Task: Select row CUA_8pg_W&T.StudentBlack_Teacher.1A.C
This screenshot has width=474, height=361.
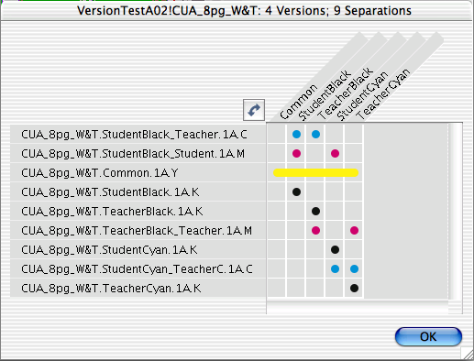Action: 138,135
